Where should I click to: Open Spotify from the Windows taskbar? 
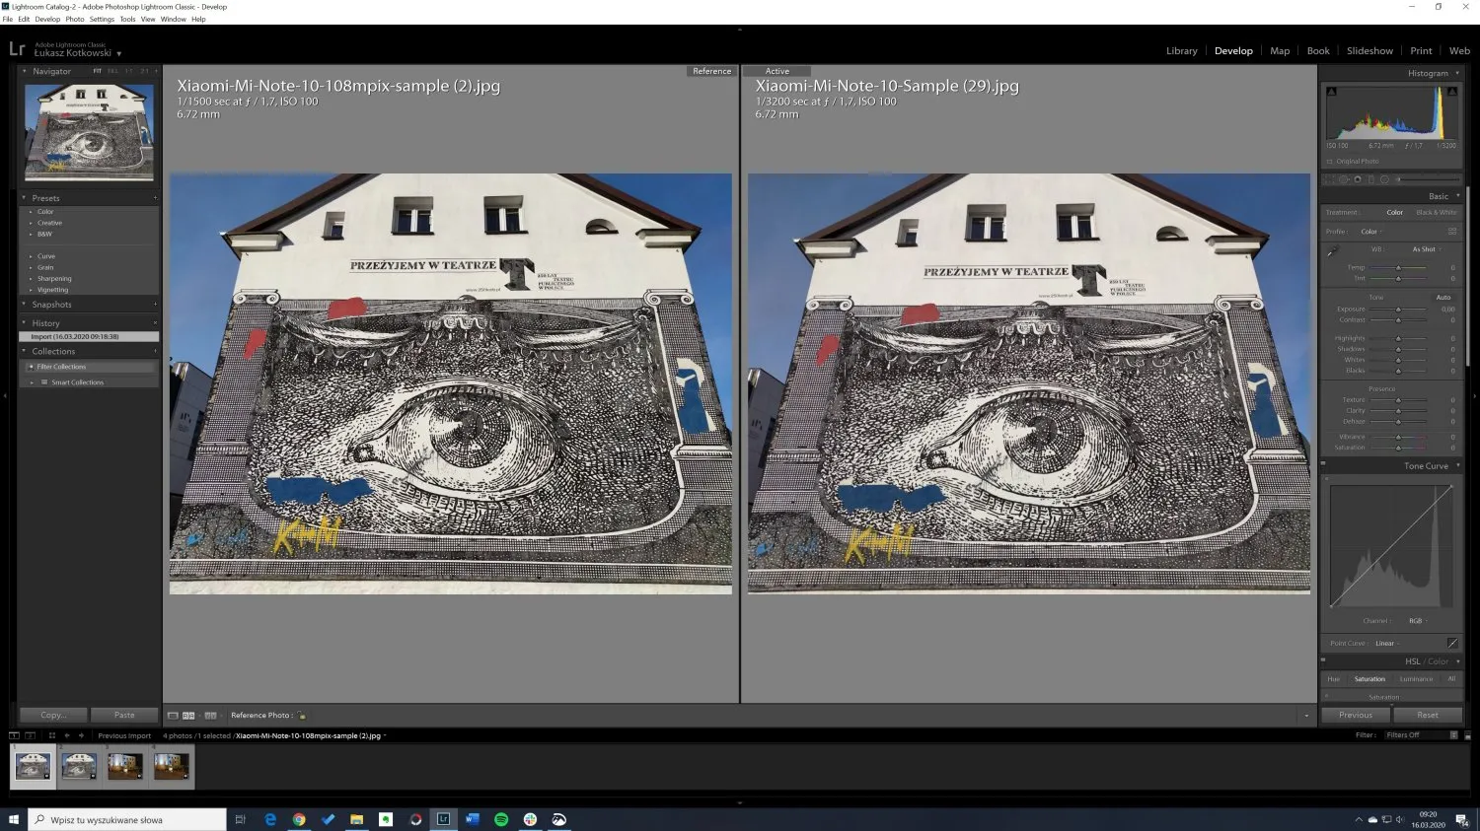(501, 819)
